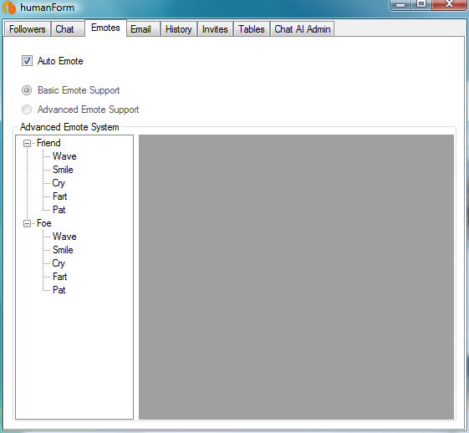This screenshot has height=433, width=469.
Task: Select Basic Emote Support radio button
Action: 27,90
